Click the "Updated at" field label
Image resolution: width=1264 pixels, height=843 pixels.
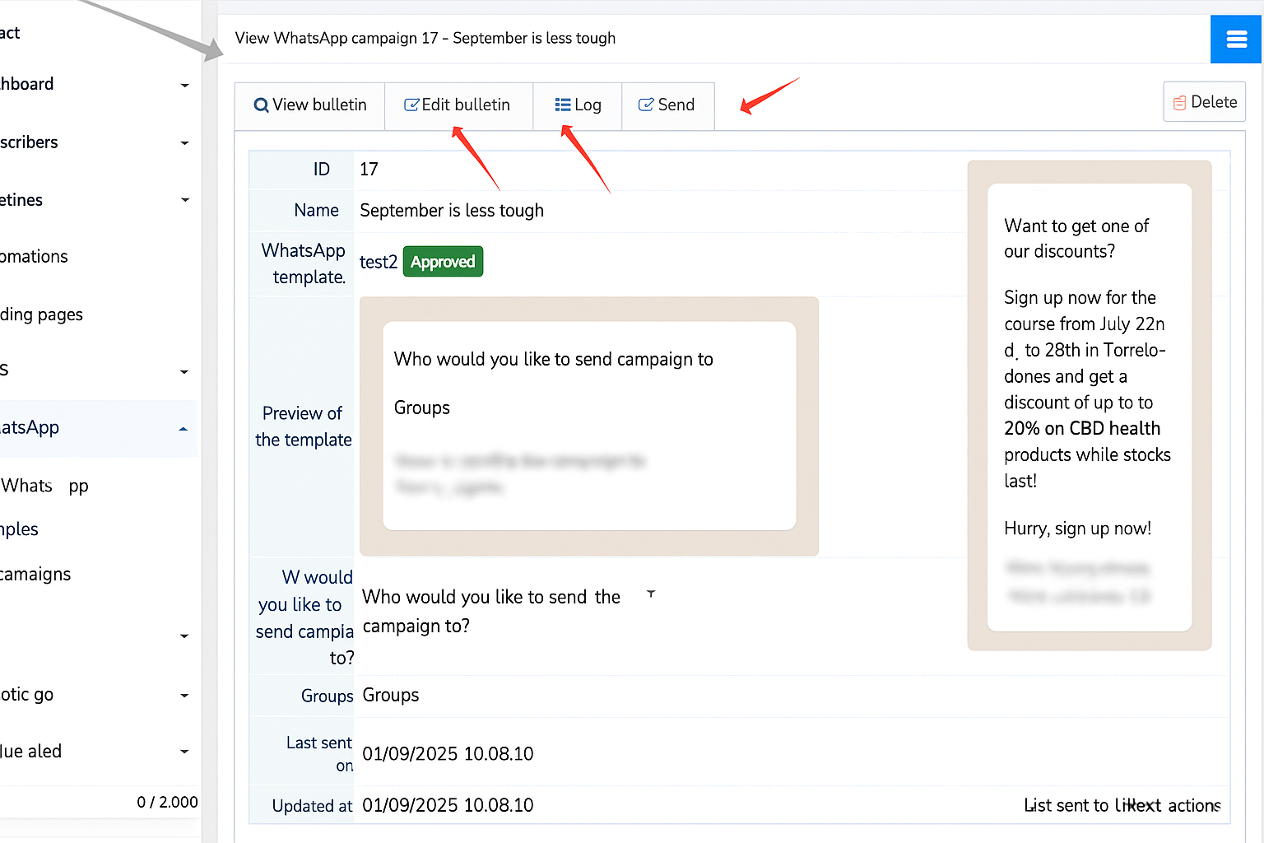(312, 806)
